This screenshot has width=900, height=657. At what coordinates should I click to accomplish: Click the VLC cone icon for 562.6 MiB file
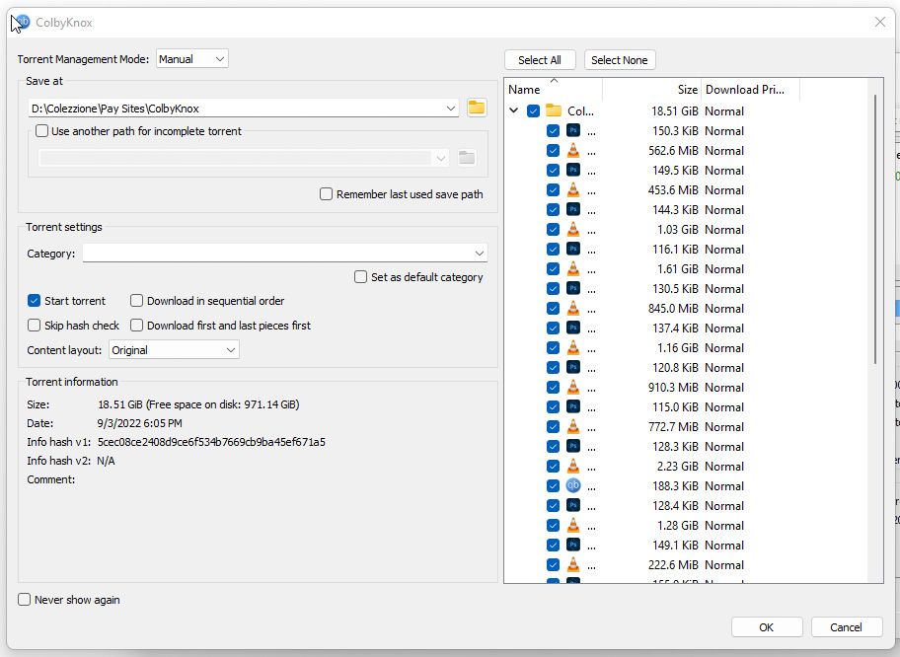(x=573, y=151)
